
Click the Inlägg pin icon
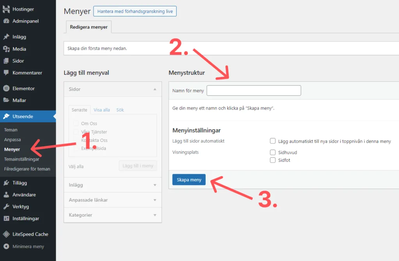coord(6,37)
